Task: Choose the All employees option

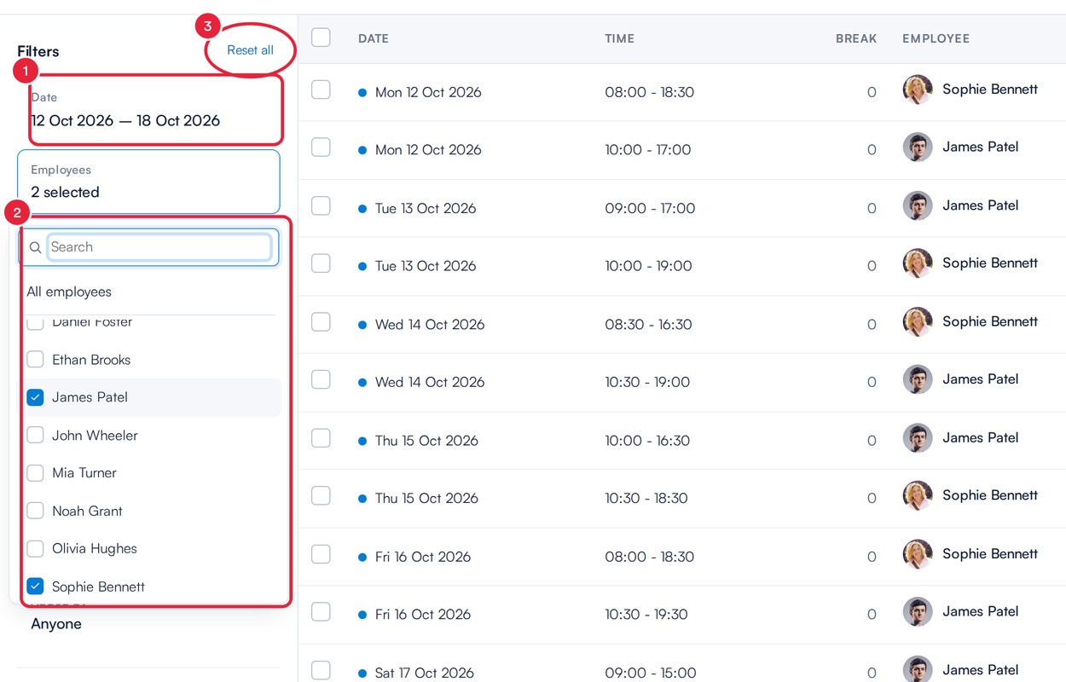Action: (69, 292)
